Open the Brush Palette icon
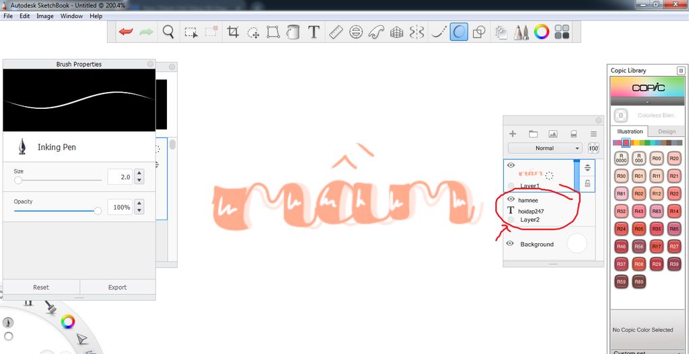Viewport: 689px width, 354px height. (x=521, y=32)
